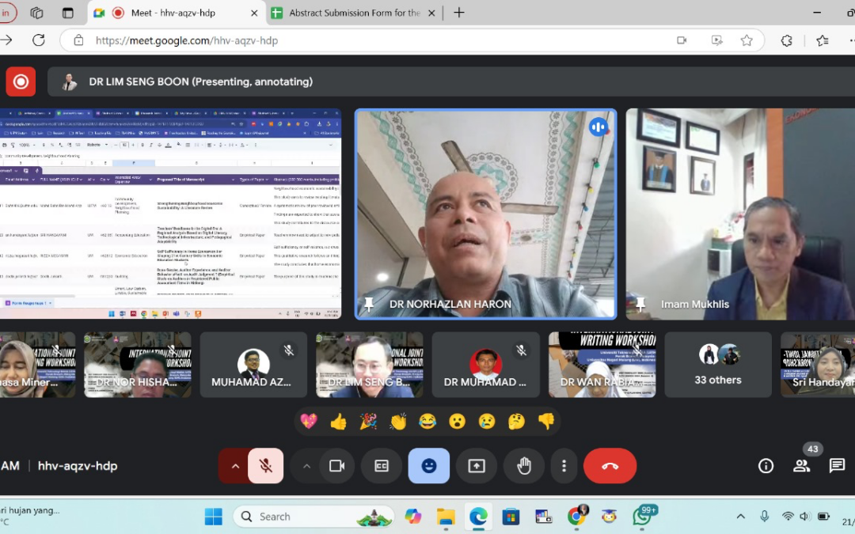Unpin Imam Mukhlis video tile
855x534 pixels.
640,304
